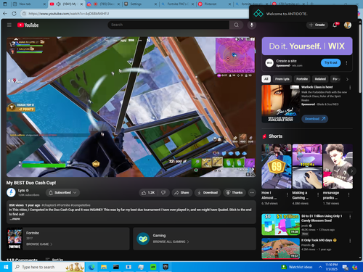This screenshot has height=272, width=363.
Task: Open menu for 'mrsavage pranks' short
Action: 348,194
